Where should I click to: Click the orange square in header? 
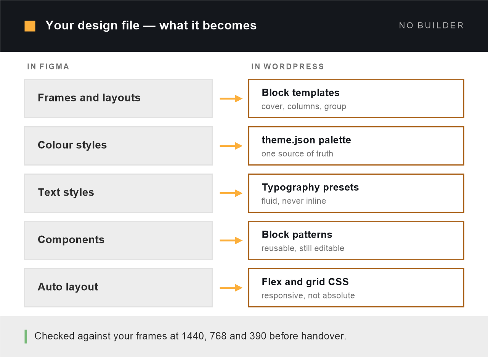point(30,26)
